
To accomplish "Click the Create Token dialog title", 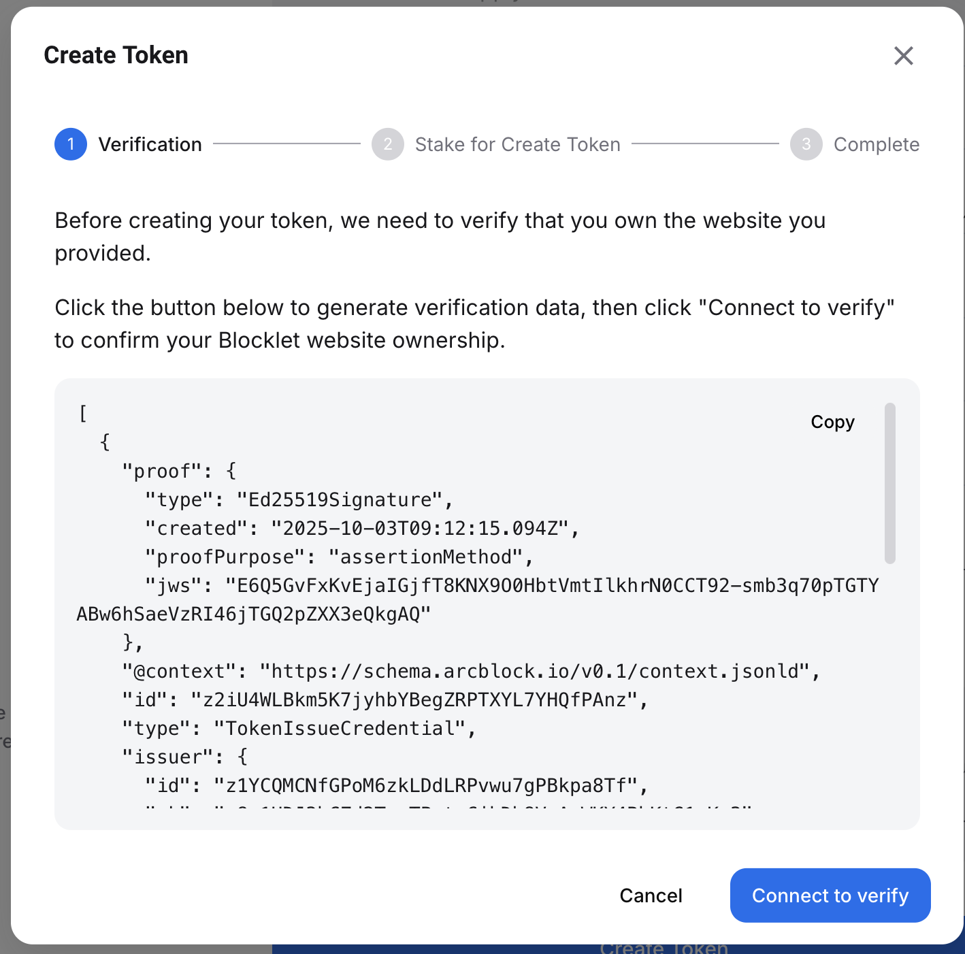I will (116, 56).
